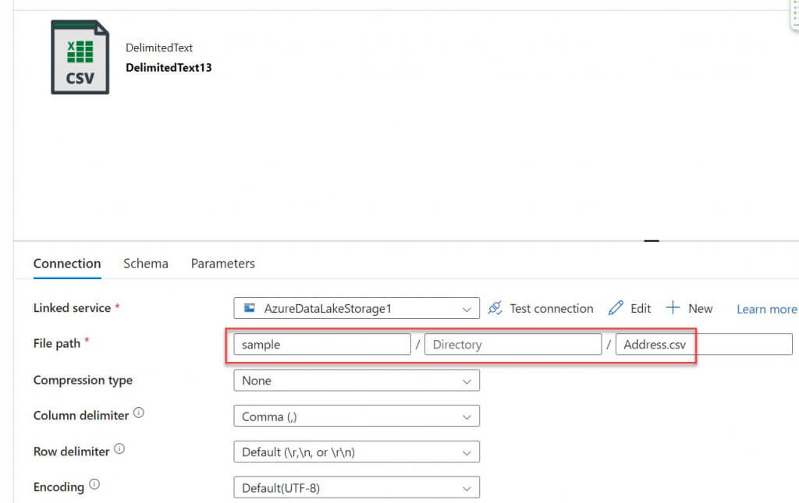799x503 pixels.
Task: Focus the Directory path field
Action: (513, 344)
